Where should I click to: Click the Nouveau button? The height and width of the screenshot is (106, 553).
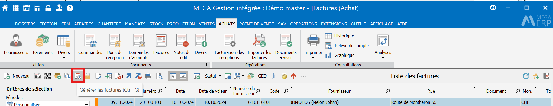(x=17, y=76)
